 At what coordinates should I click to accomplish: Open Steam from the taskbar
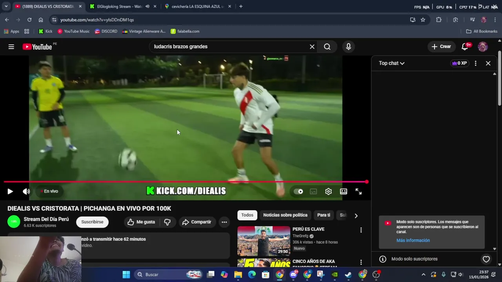(348, 275)
